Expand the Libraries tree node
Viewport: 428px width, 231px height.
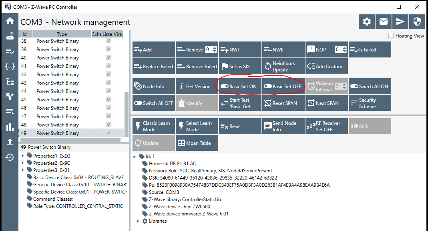pyautogui.click(x=138, y=221)
